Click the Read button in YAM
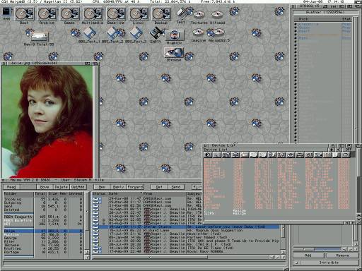The image size is (362, 271). [x=11, y=187]
